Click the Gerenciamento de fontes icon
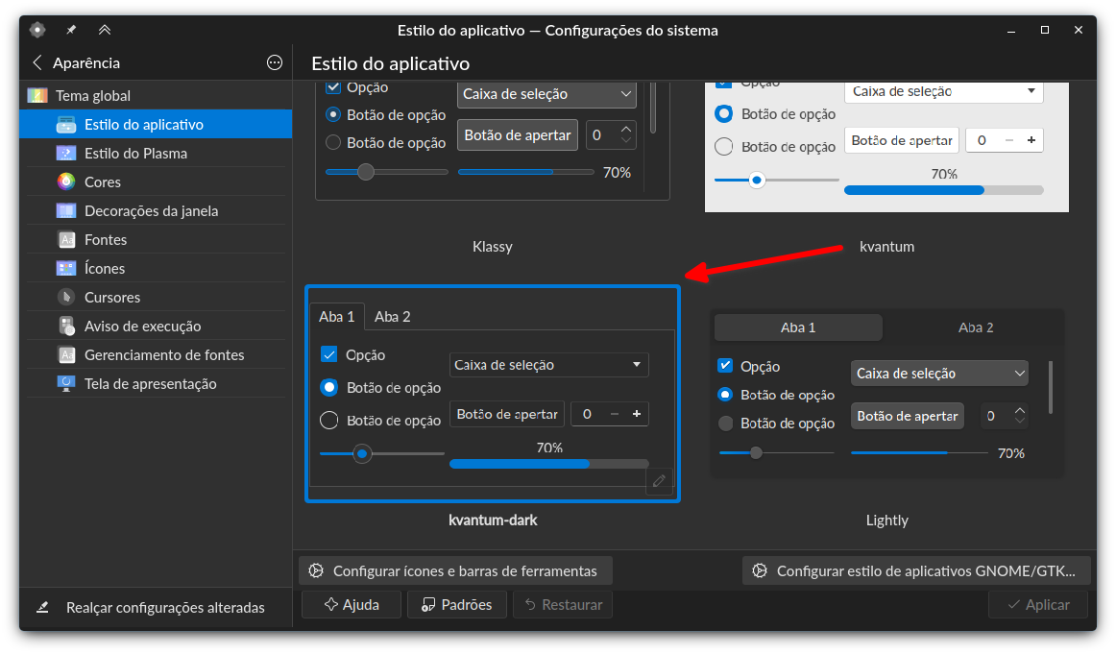The image size is (1116, 654). click(66, 355)
